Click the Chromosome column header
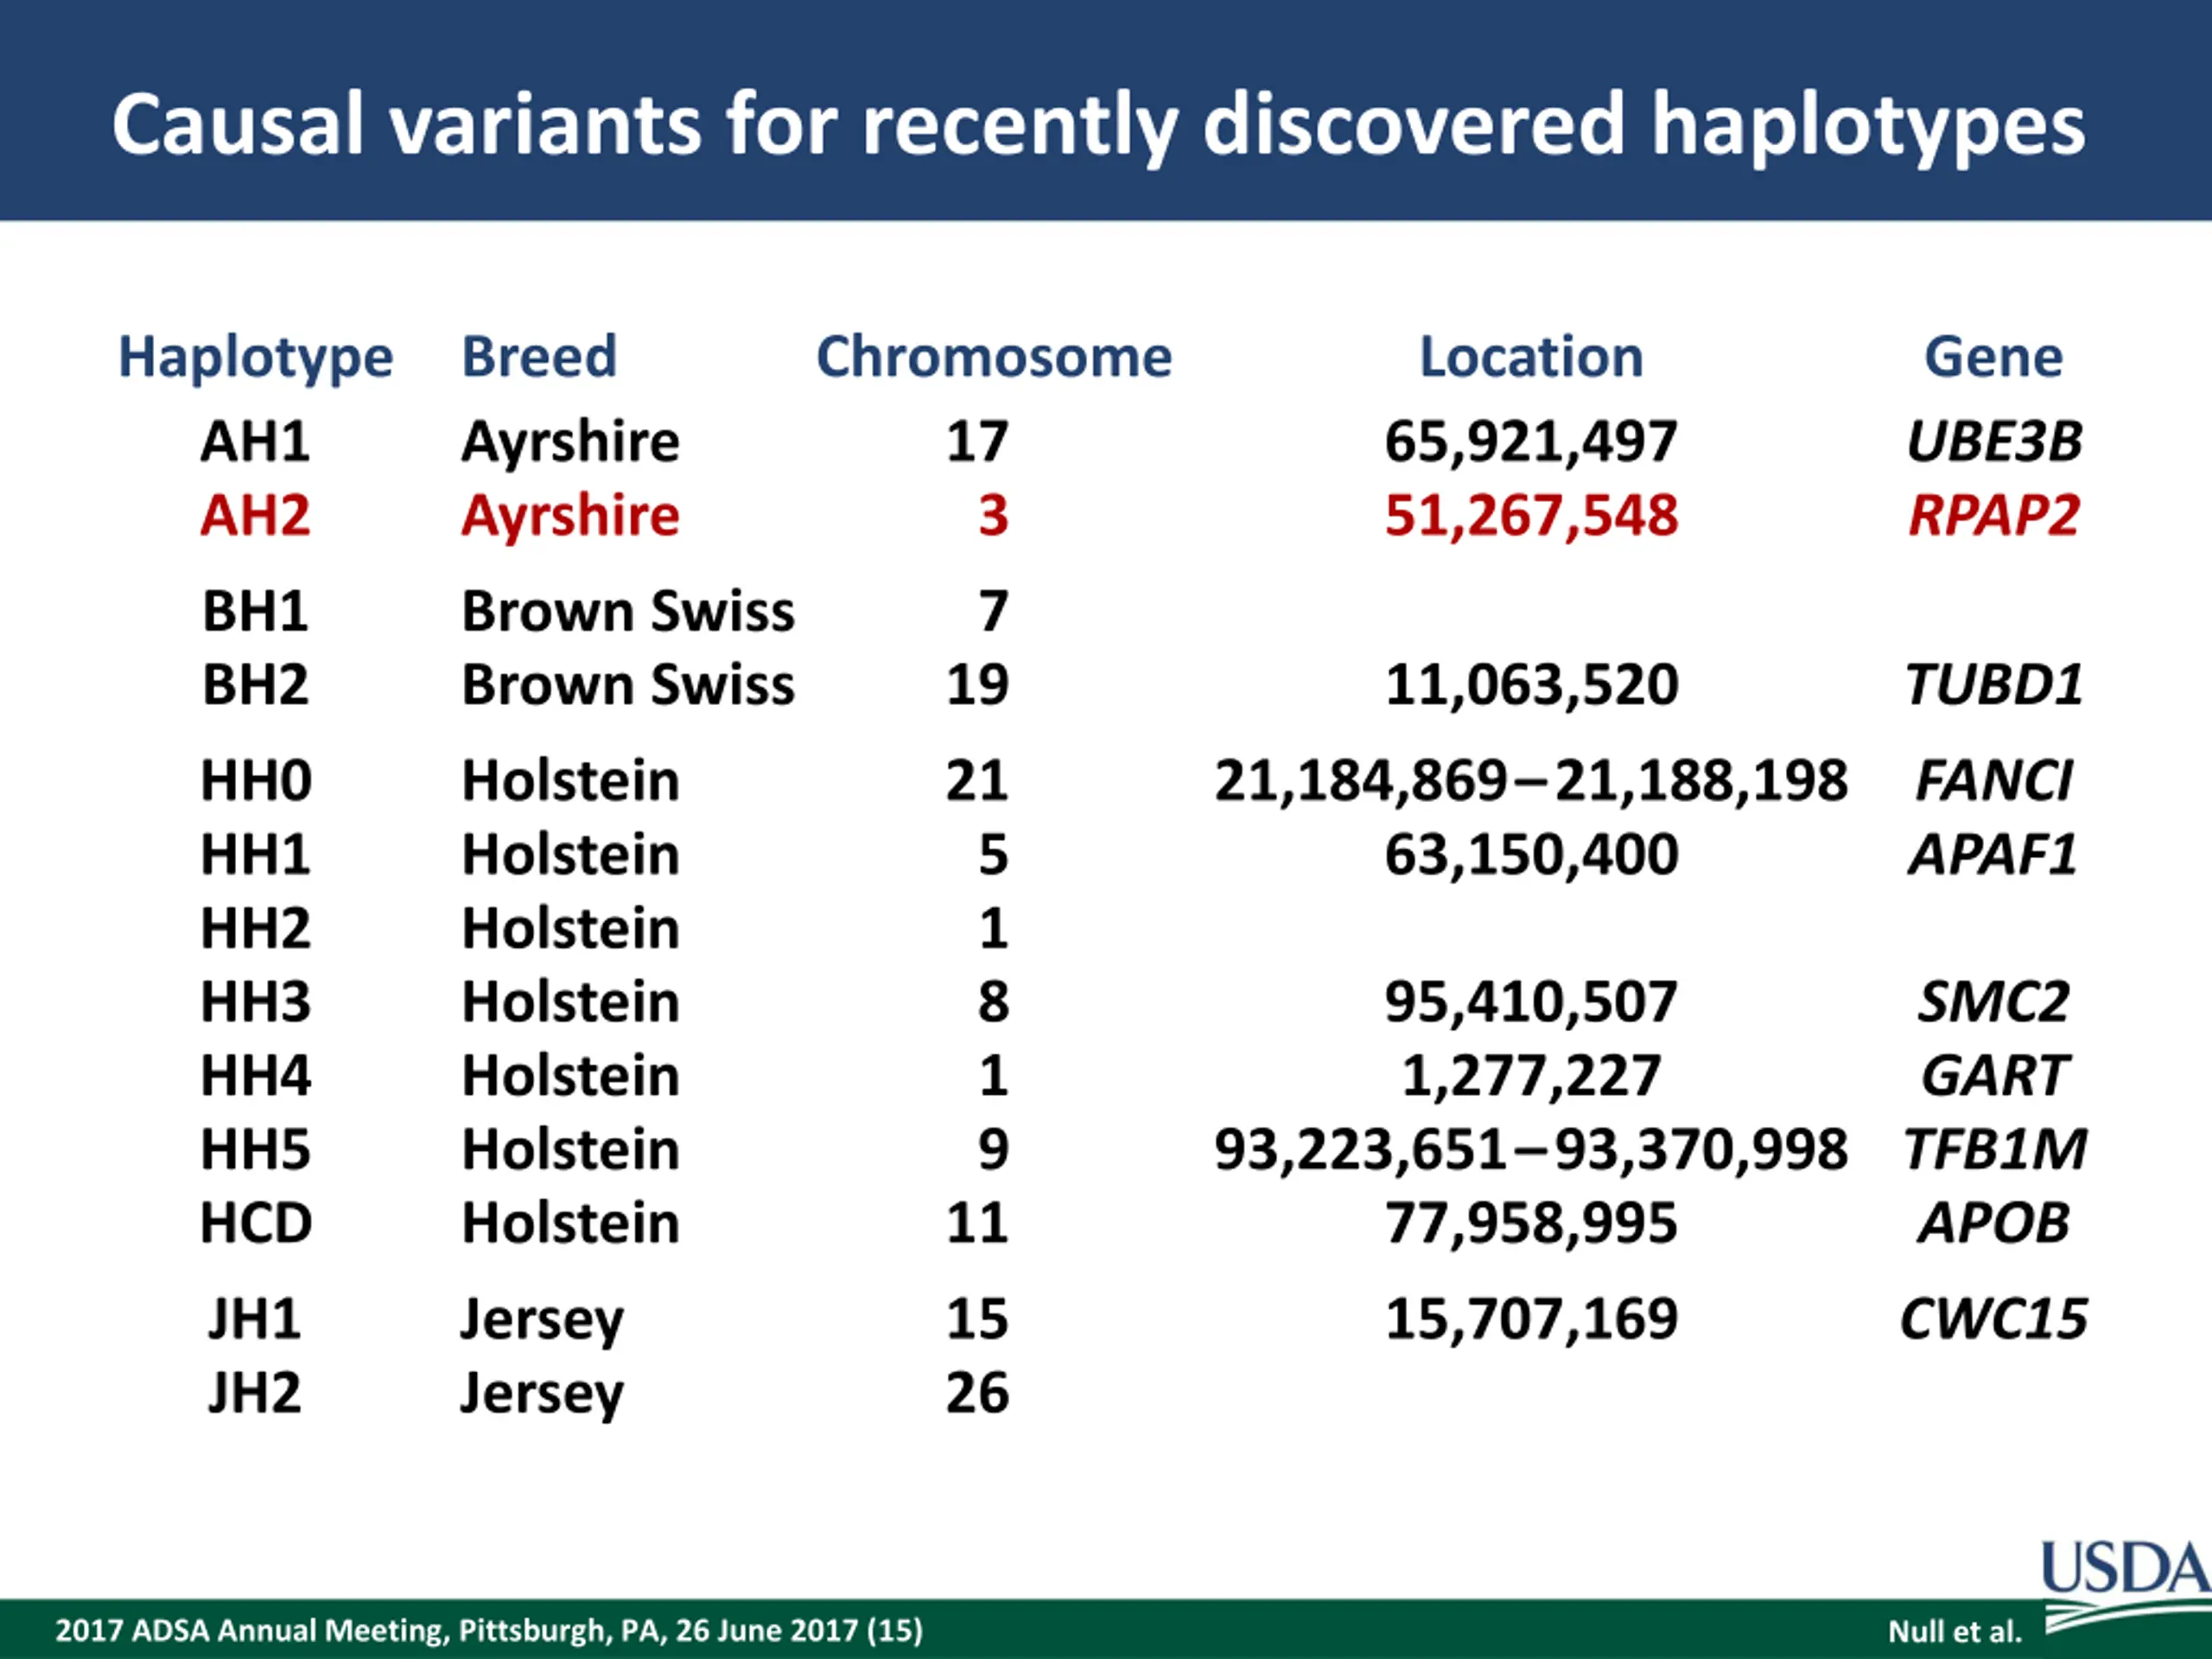 point(993,357)
